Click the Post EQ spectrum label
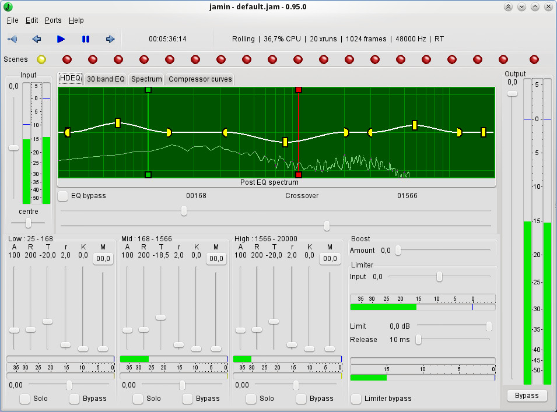This screenshot has width=557, height=412. pyautogui.click(x=269, y=182)
